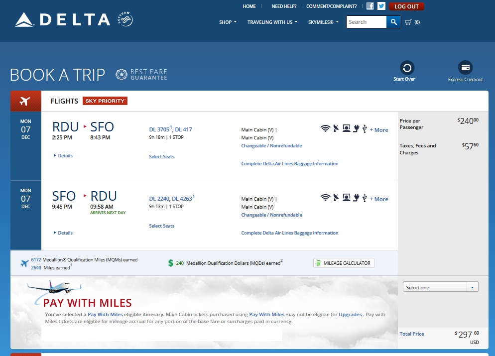495x356 pixels.
Task: Click the Express Checkout card icon
Action: tap(466, 68)
